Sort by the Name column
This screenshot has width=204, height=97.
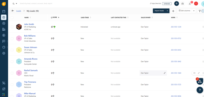[30, 17]
